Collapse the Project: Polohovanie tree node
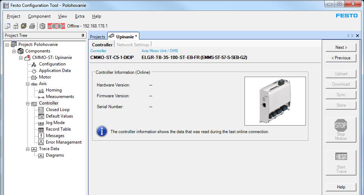The height and width of the screenshot is (195, 364). tap(7, 44)
